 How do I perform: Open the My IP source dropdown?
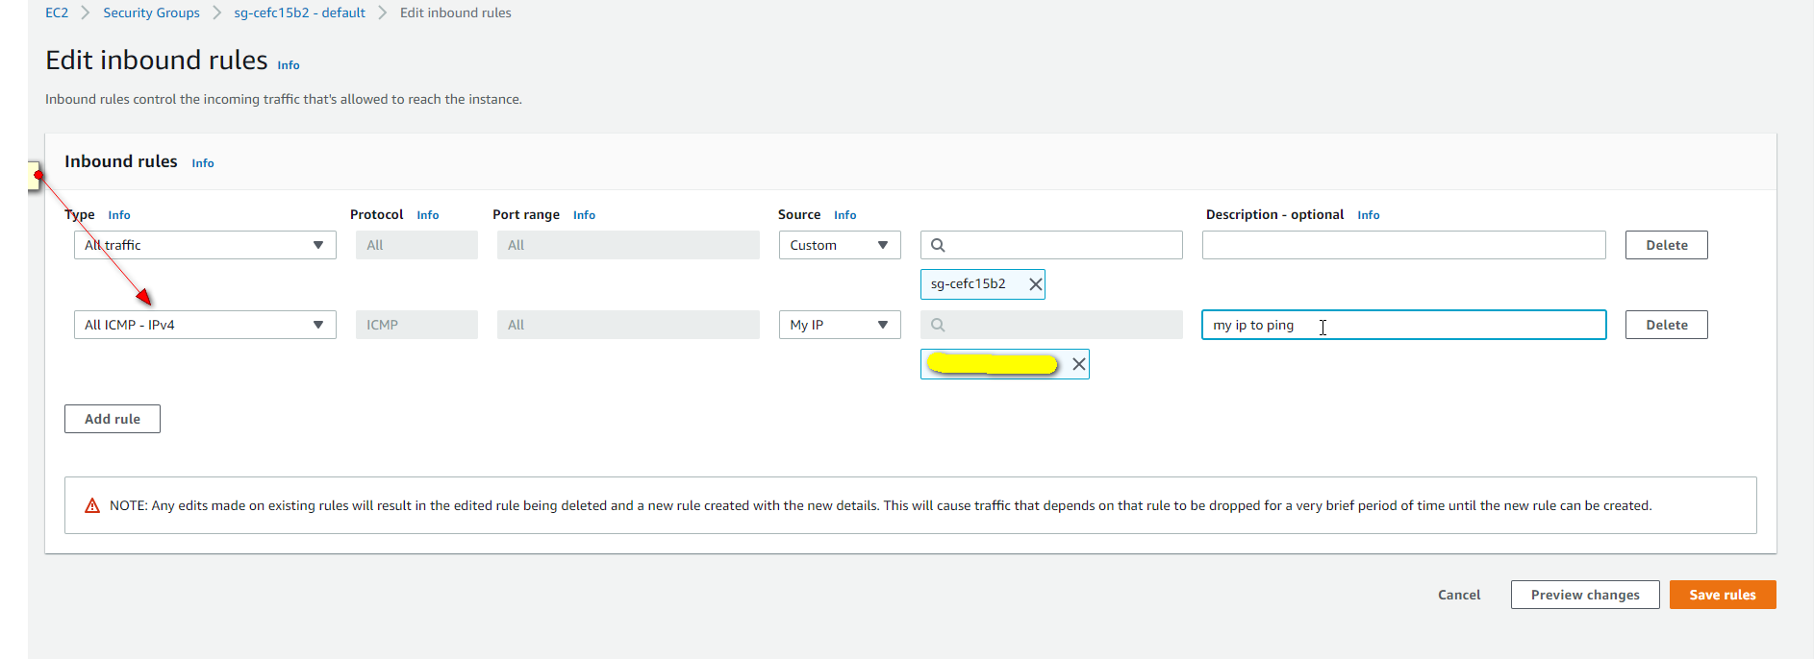pos(840,325)
